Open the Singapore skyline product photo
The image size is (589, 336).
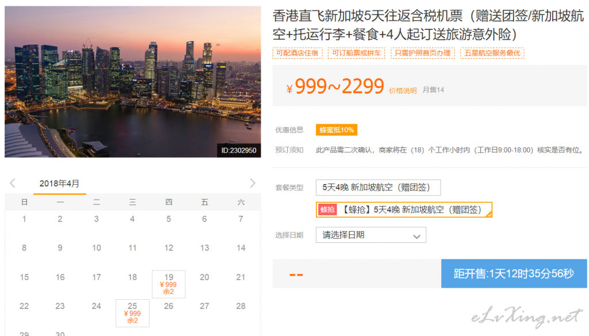(133, 82)
